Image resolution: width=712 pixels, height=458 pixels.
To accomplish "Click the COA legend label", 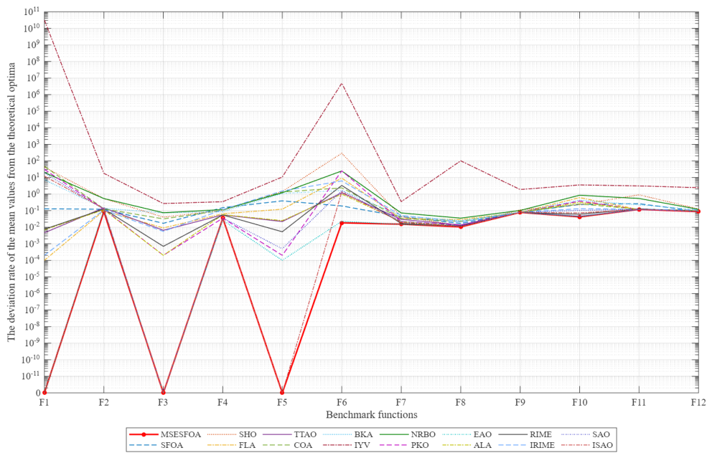I will coord(303,445).
